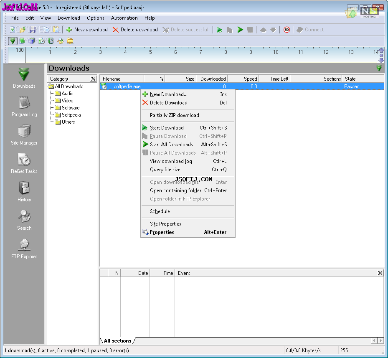Image resolution: width=388 pixels, height=358 pixels.
Task: Click the Move up arrow toolbar icon
Action: pos(263,30)
